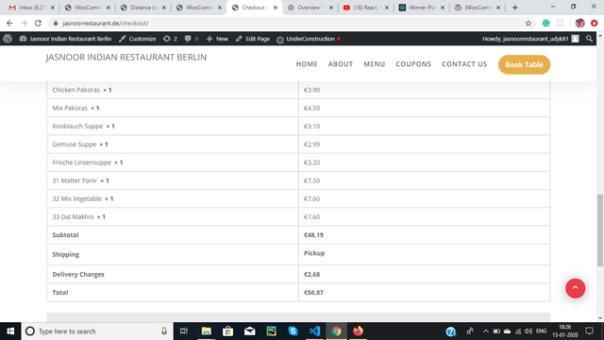Open the Mail app from the taskbar
The width and height of the screenshot is (604, 340).
pyautogui.click(x=249, y=331)
